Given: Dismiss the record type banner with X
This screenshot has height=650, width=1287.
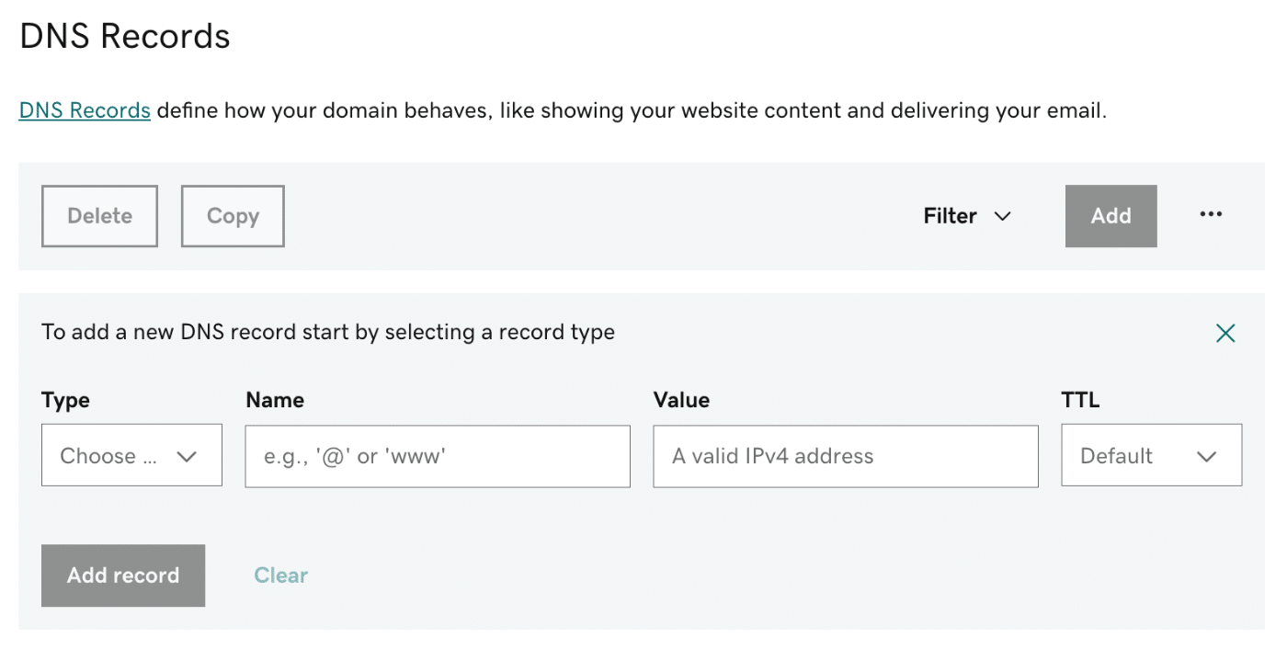Looking at the screenshot, I should click(1225, 333).
